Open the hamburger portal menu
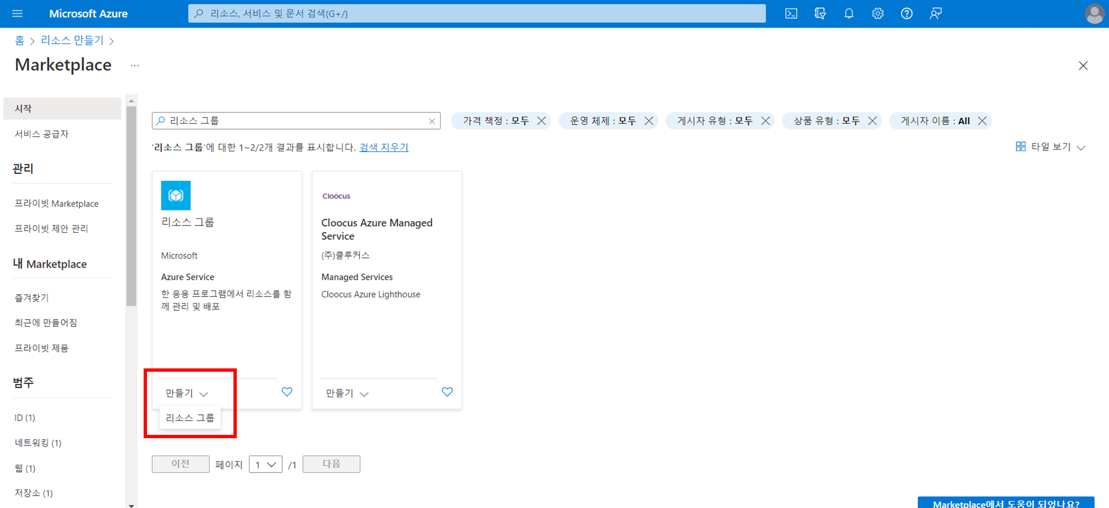The height and width of the screenshot is (508, 1109). (17, 13)
